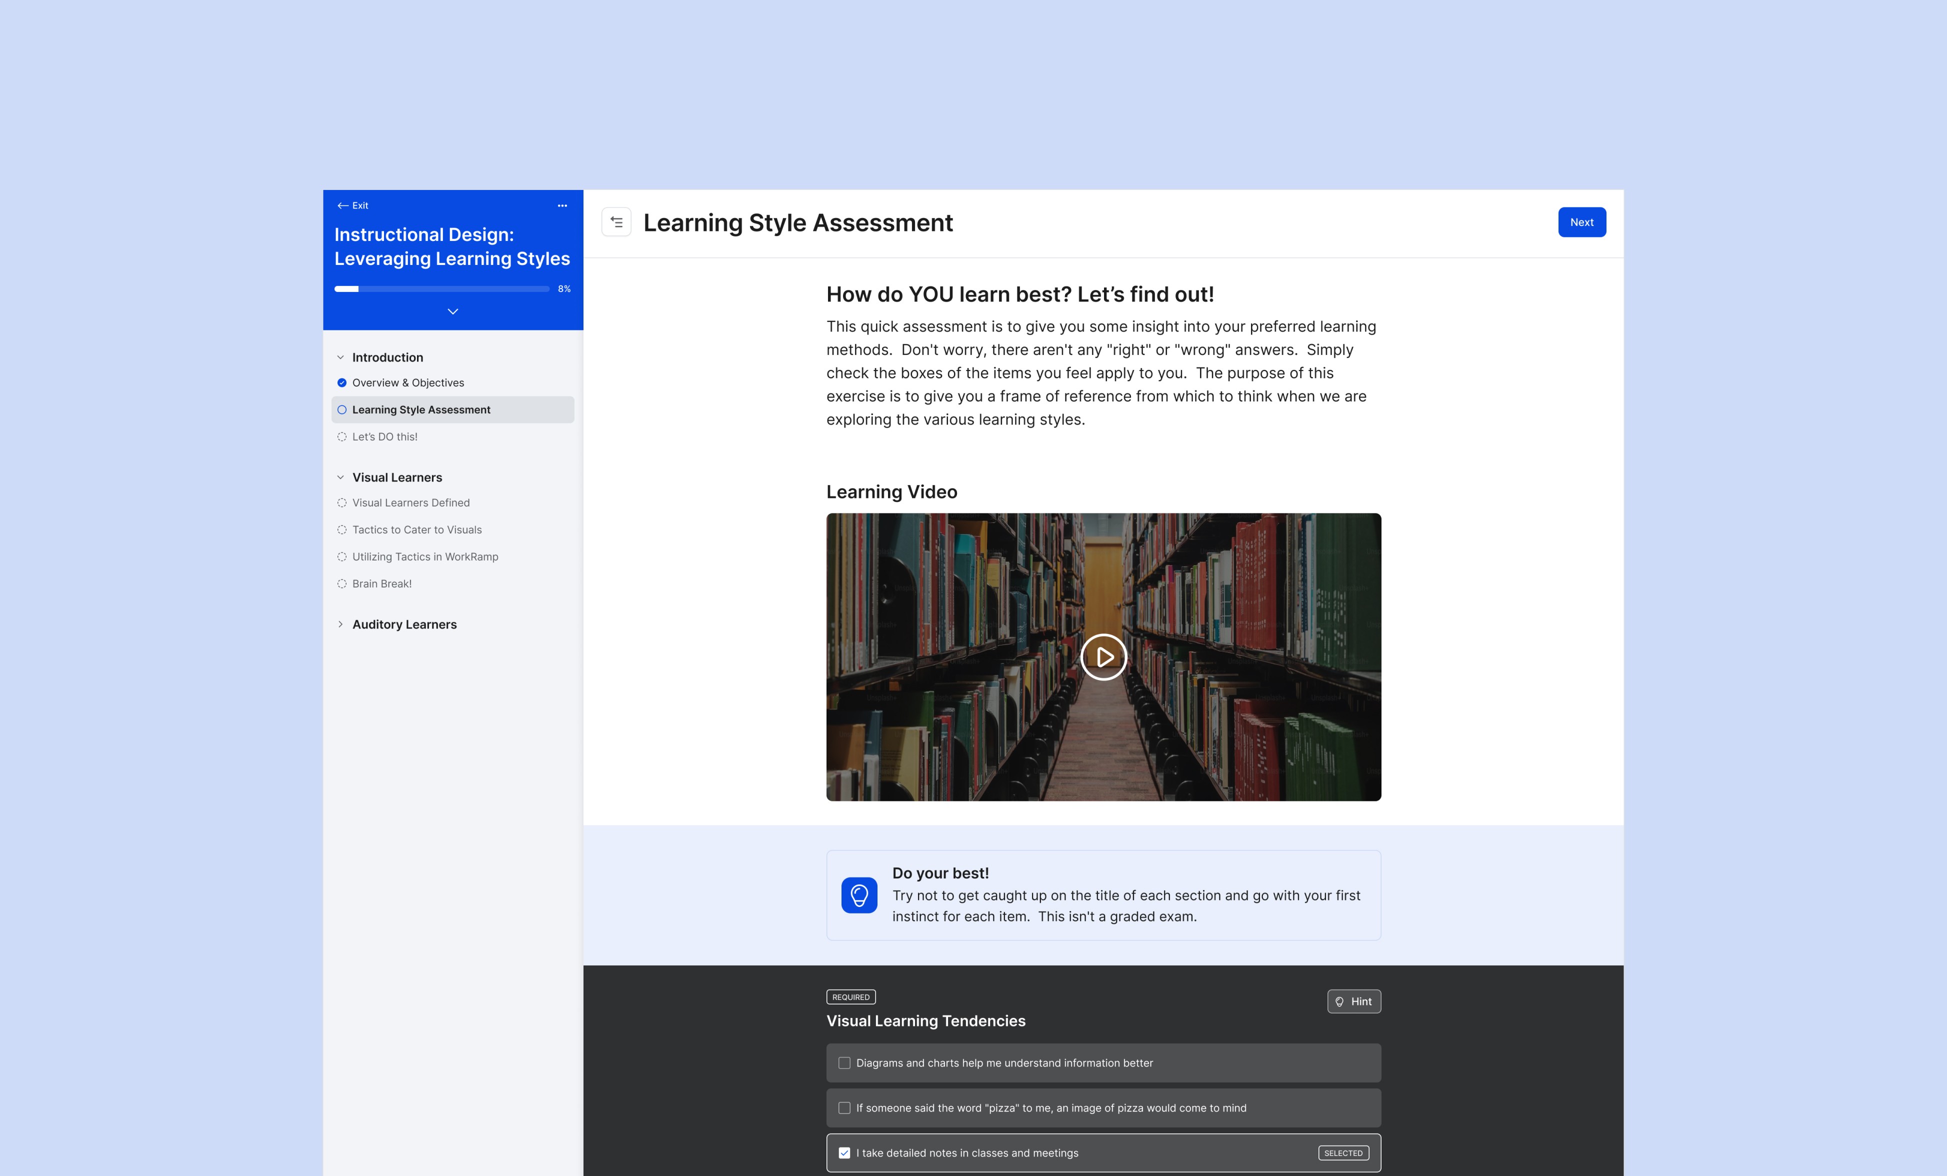1947x1176 pixels.
Task: Click the status circle beside Visual Learners Defined
Action: (x=342, y=502)
